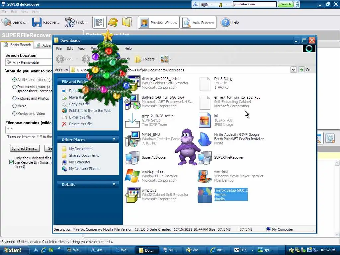
Task: Click Publish this file to the Web
Action: tap(90, 111)
